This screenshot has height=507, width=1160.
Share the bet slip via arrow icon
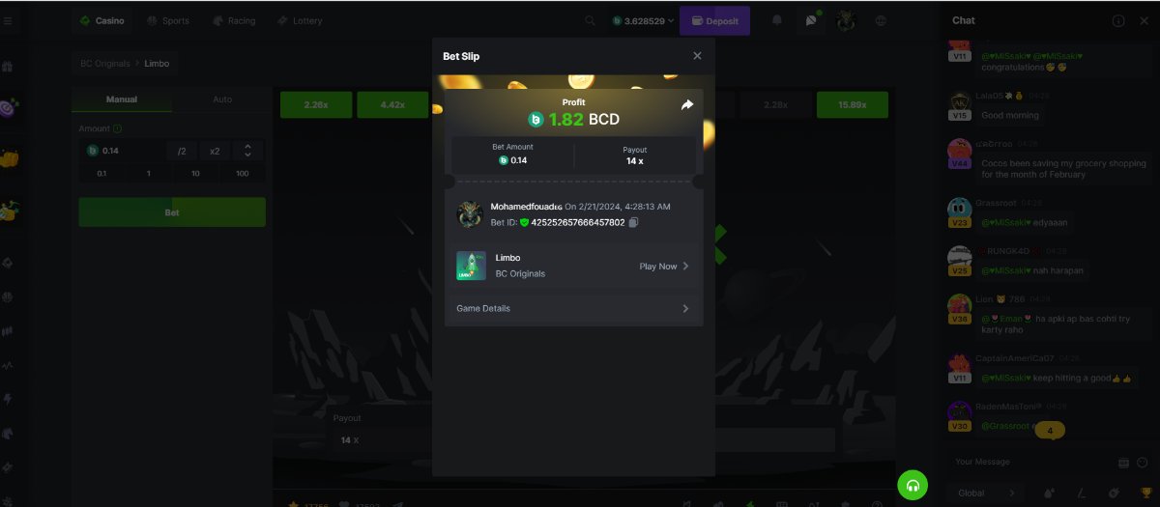coord(687,104)
